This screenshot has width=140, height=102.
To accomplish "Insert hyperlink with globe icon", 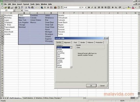I will pyautogui.click(x=42, y=7).
